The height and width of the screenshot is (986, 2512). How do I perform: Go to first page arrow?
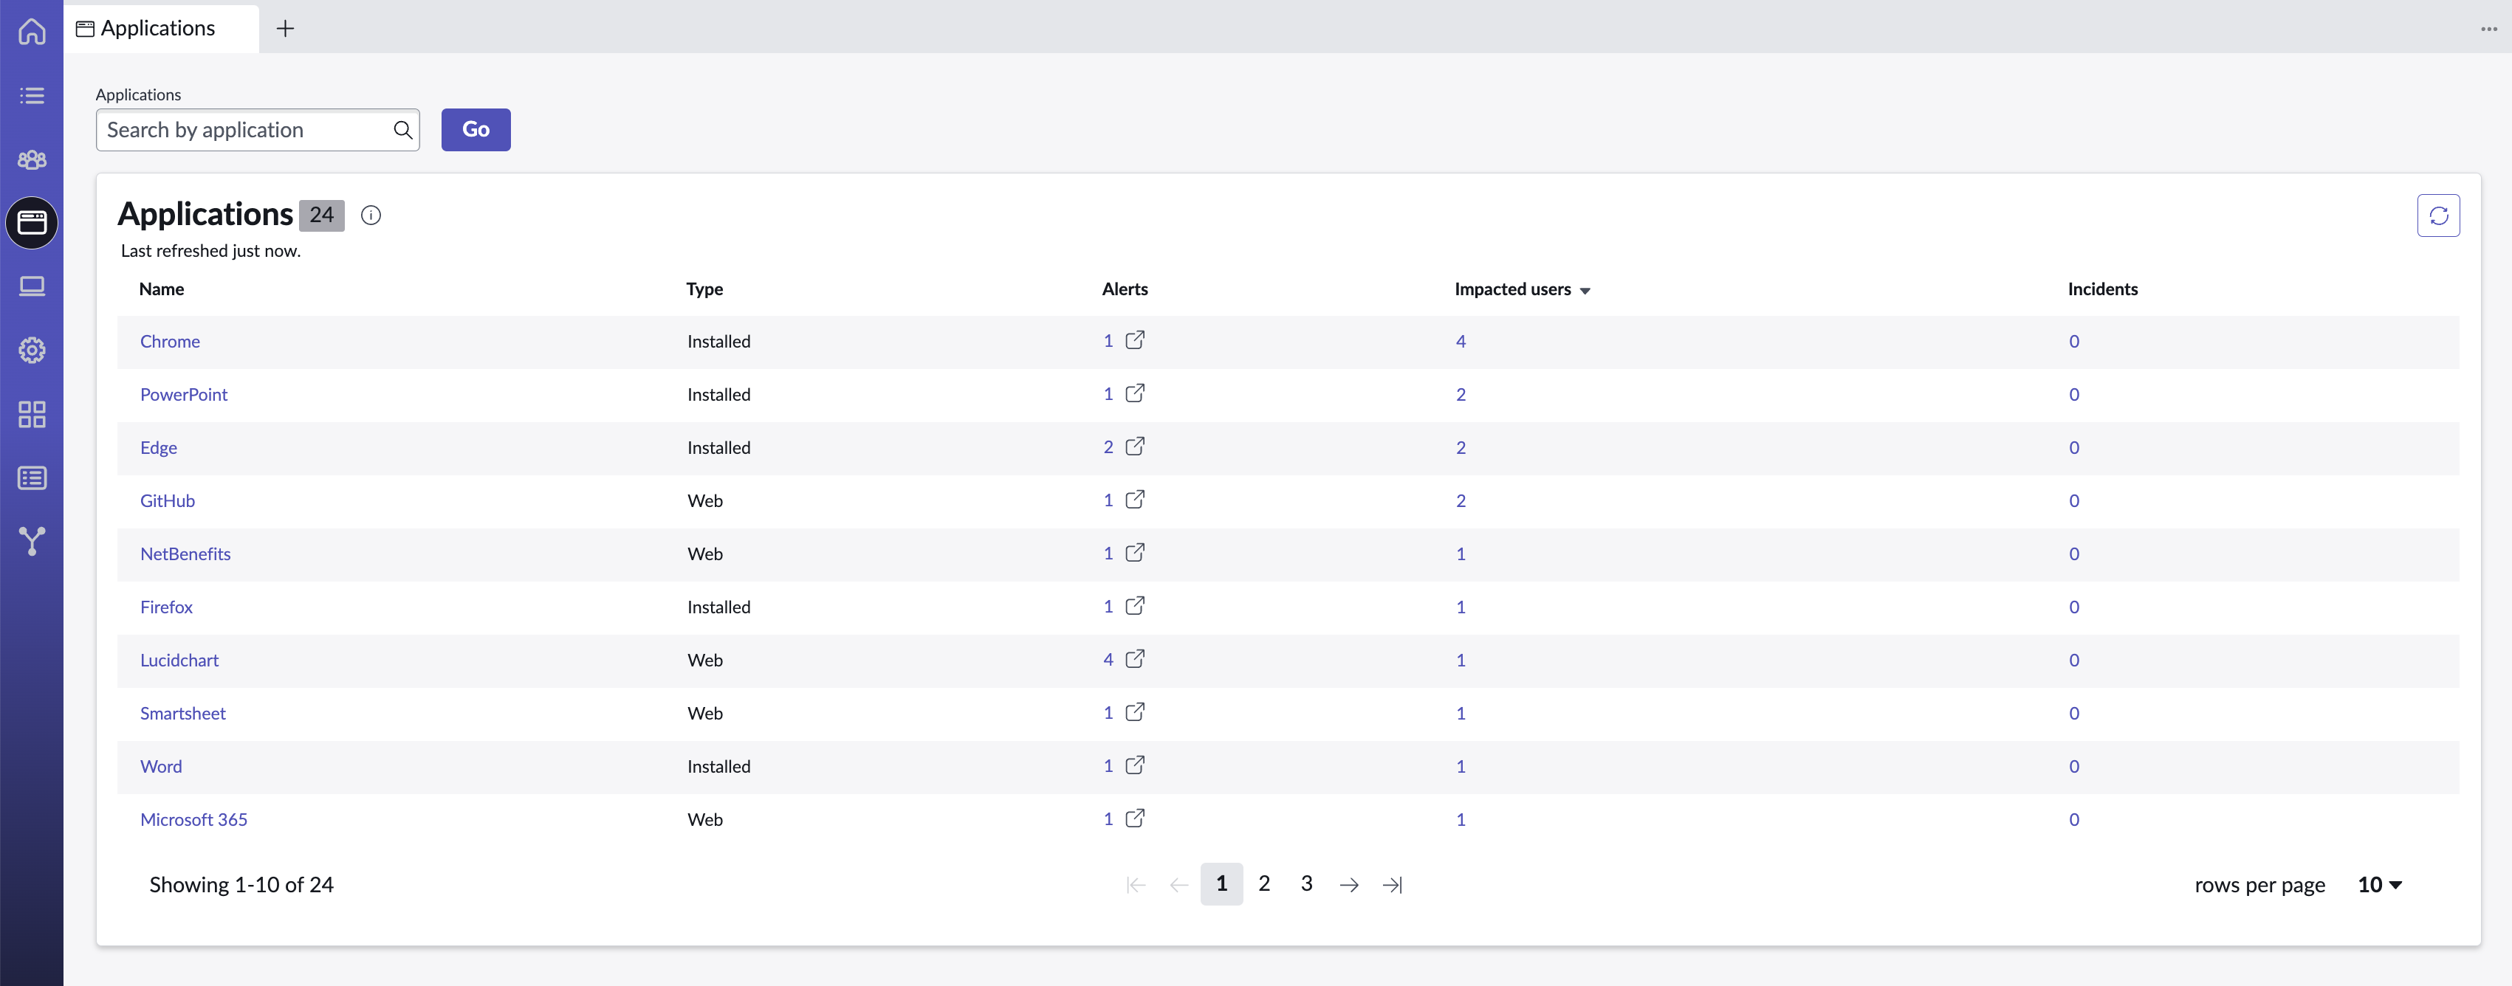1135,885
